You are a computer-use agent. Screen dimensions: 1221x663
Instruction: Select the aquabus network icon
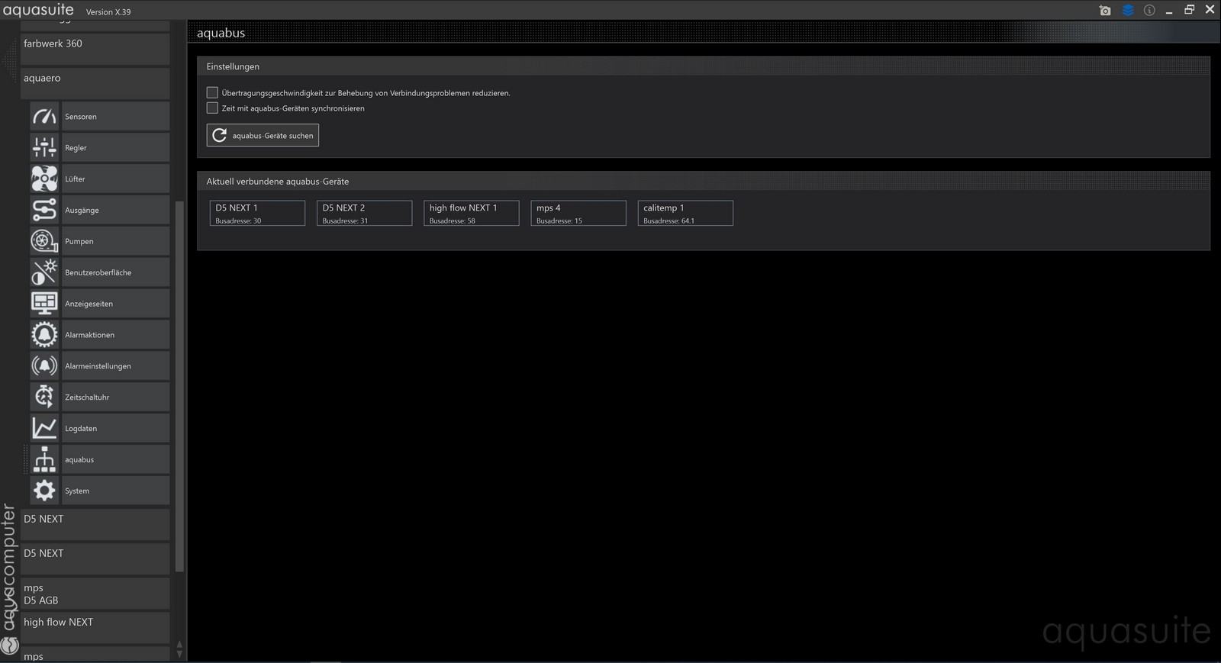click(x=44, y=459)
